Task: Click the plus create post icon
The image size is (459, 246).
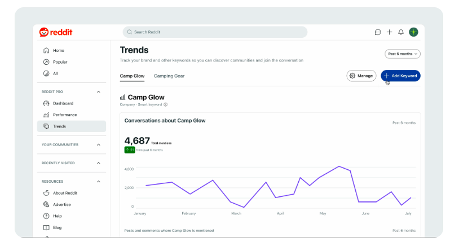Action: (x=389, y=32)
